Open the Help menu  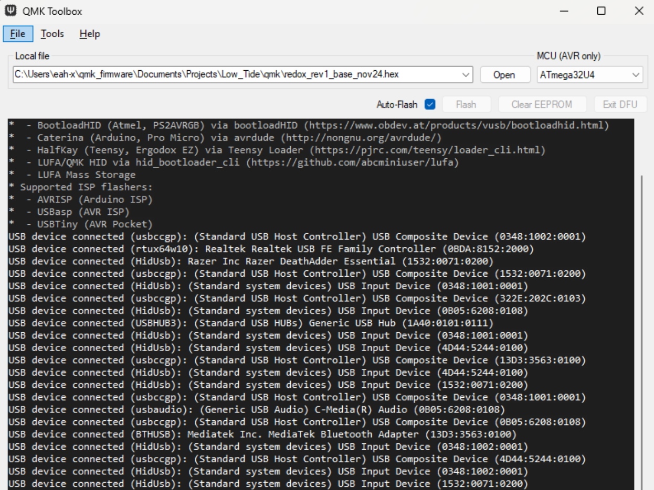pos(90,34)
